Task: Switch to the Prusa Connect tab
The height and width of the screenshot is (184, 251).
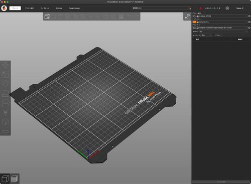Action: (74, 8)
